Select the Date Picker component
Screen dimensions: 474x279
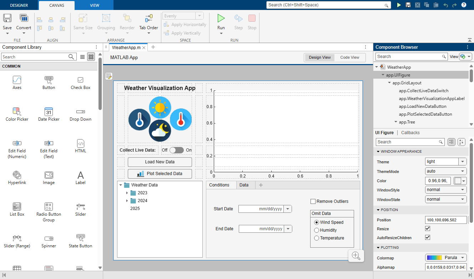click(49, 114)
